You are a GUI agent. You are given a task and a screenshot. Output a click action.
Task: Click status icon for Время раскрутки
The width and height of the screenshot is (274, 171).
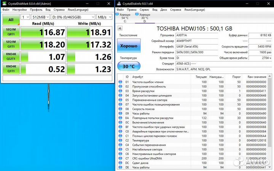click(x=120, y=91)
